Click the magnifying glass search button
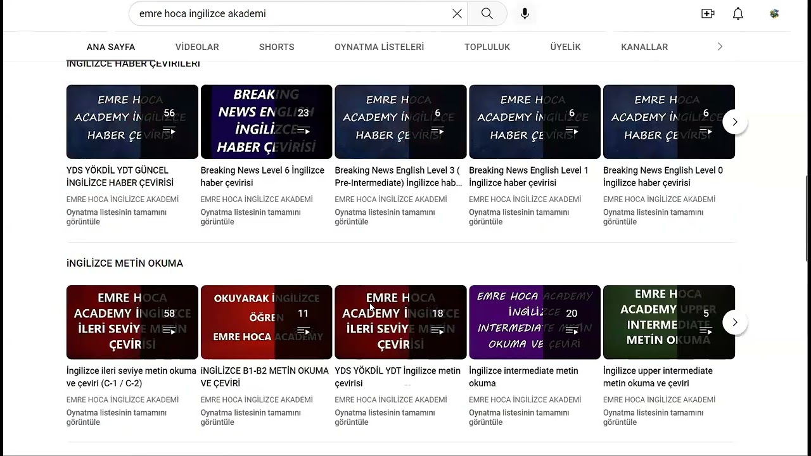The height and width of the screenshot is (456, 811). 487,13
